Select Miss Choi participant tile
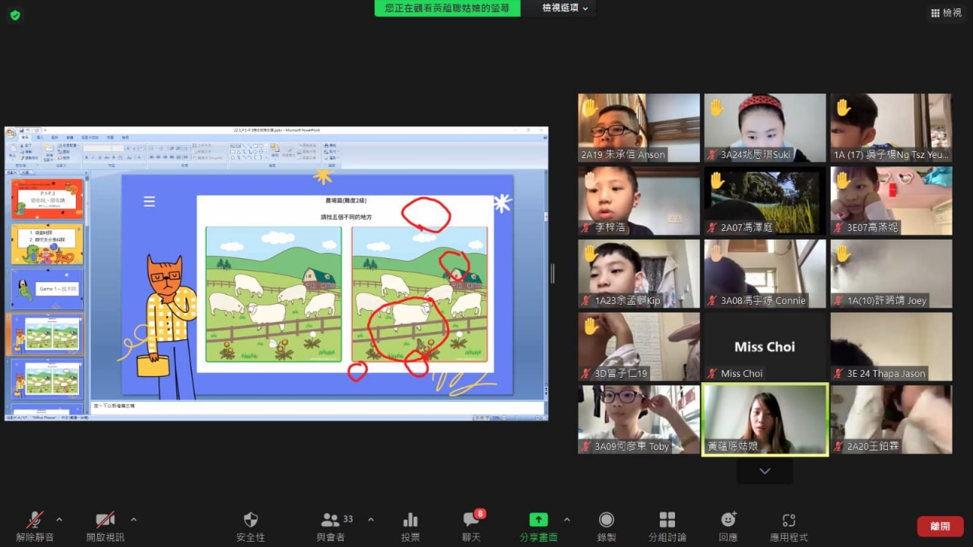 point(765,347)
